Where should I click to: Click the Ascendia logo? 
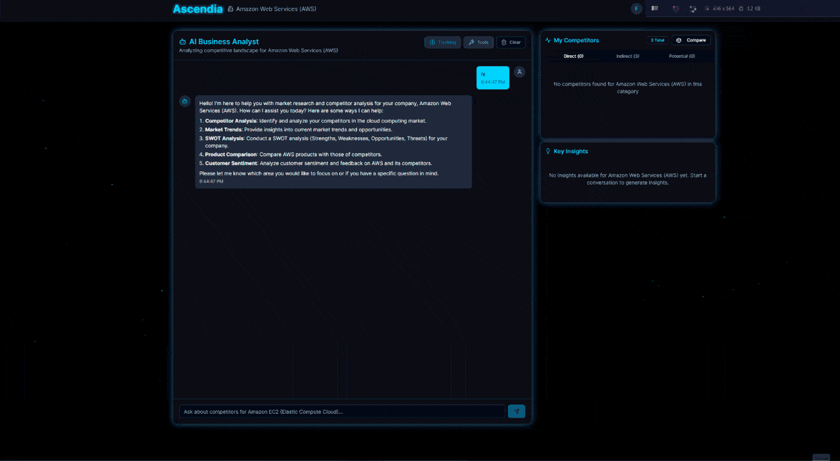point(197,9)
